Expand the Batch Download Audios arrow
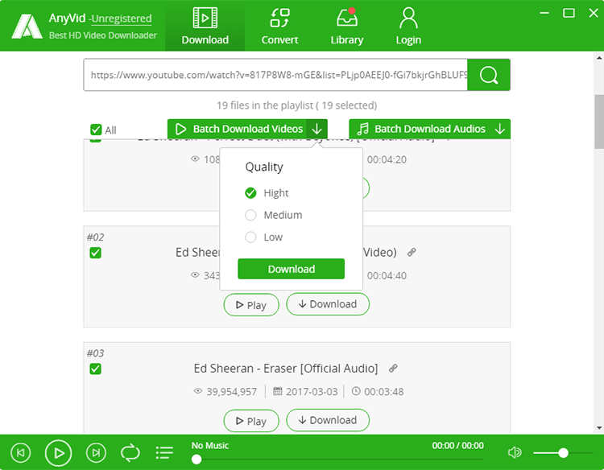604x470 pixels. click(500, 129)
